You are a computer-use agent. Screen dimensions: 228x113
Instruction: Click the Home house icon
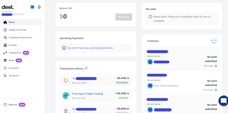[5, 22]
